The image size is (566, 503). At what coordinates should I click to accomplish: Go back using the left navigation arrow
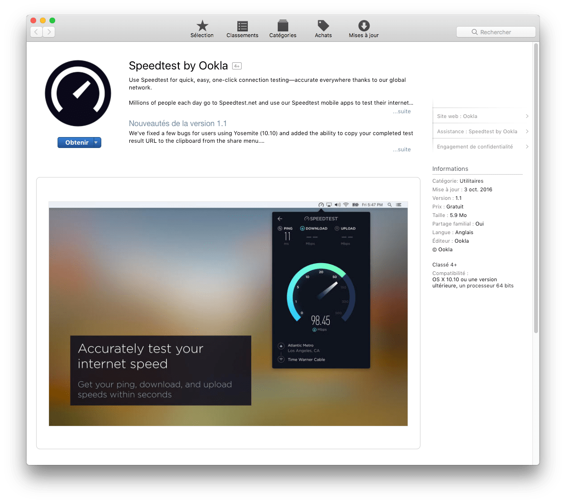[x=36, y=31]
